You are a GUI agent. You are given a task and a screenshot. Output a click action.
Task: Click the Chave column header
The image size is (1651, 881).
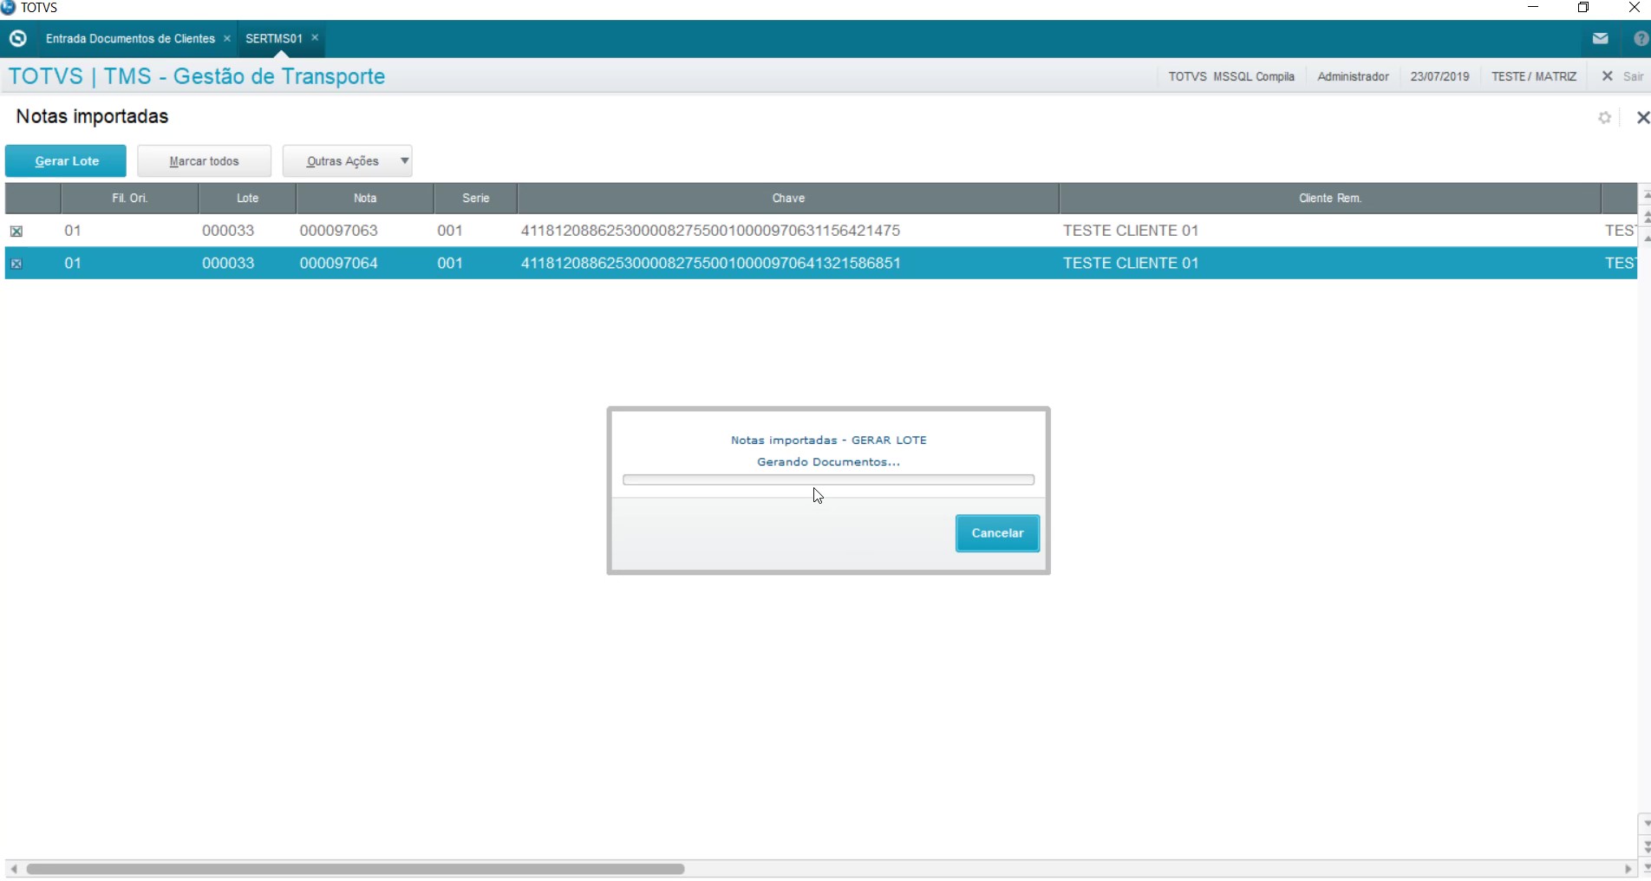point(788,199)
